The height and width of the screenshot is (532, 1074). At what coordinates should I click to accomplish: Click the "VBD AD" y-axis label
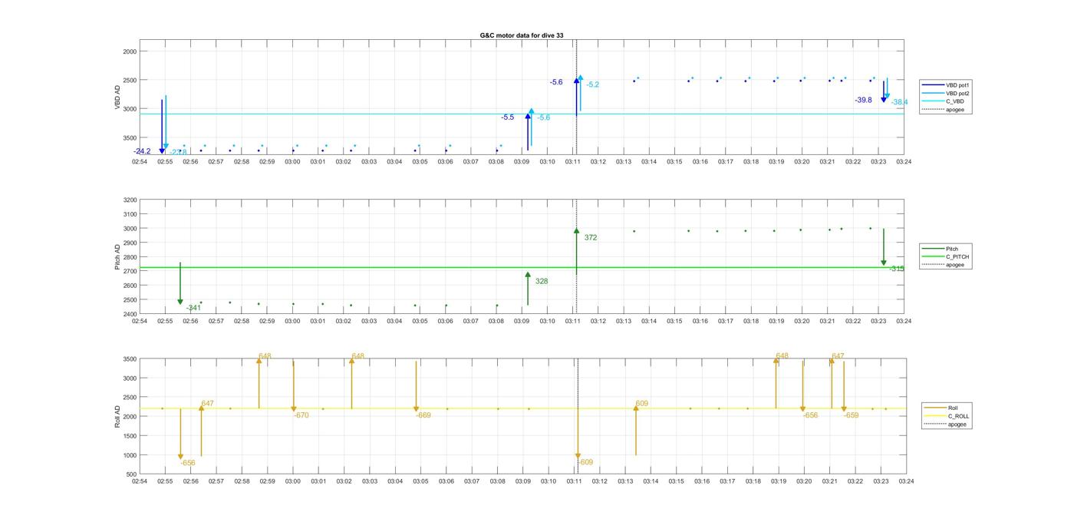[117, 97]
